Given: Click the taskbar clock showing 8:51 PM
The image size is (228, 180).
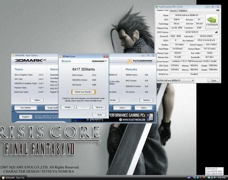Looking at the screenshot, I should pos(222,177).
